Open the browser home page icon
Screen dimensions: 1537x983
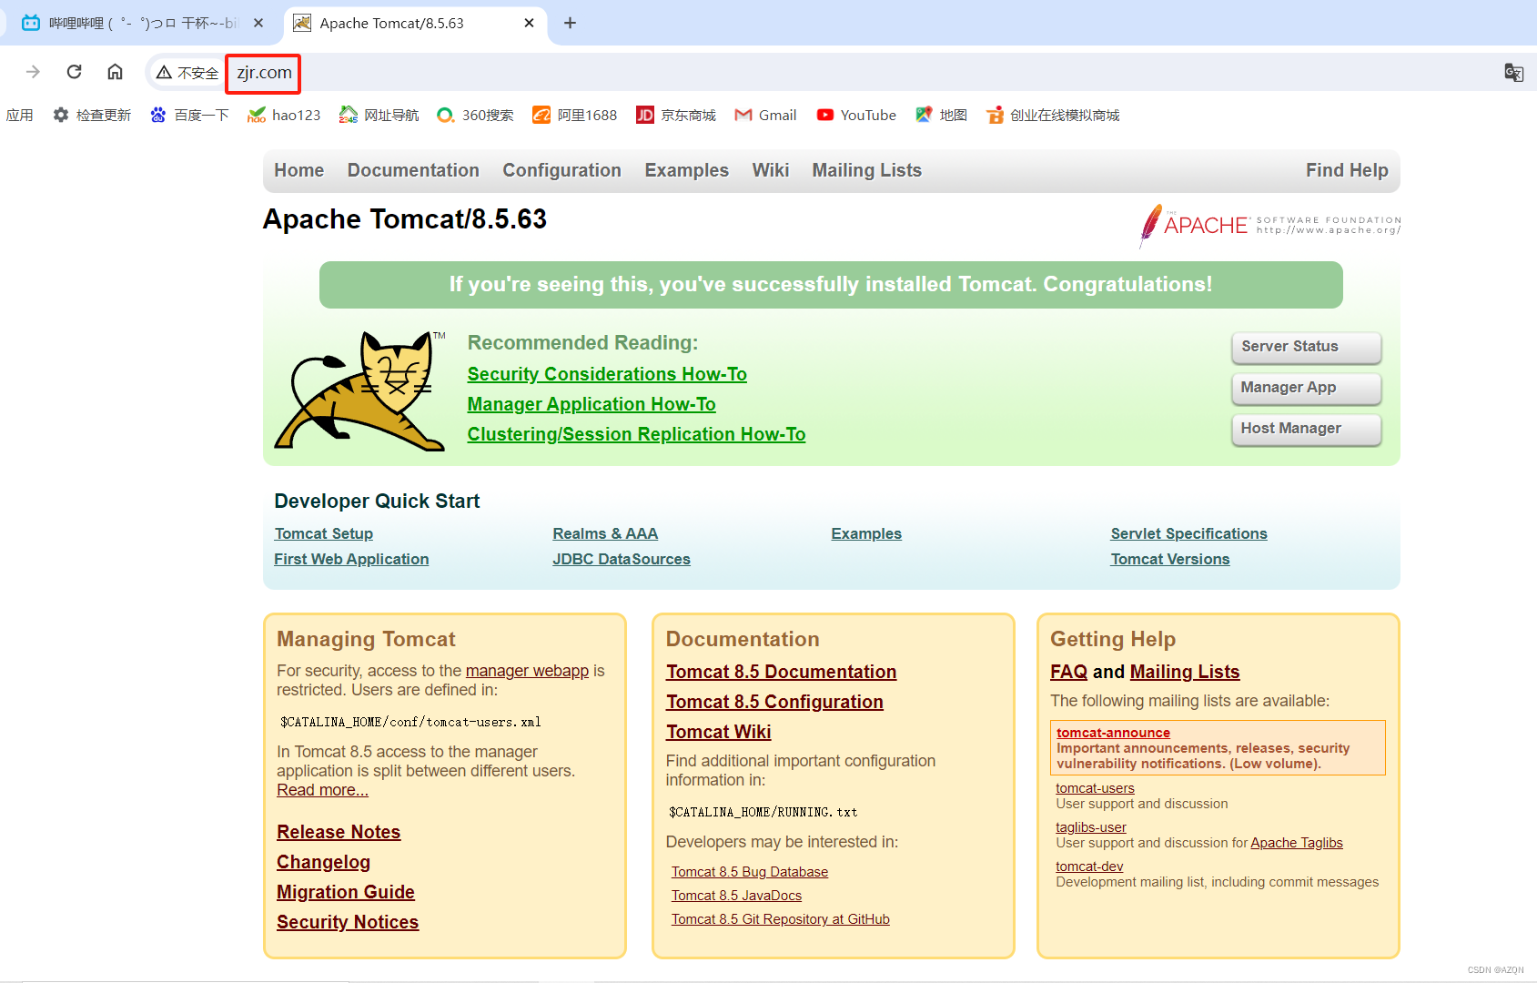tap(115, 72)
